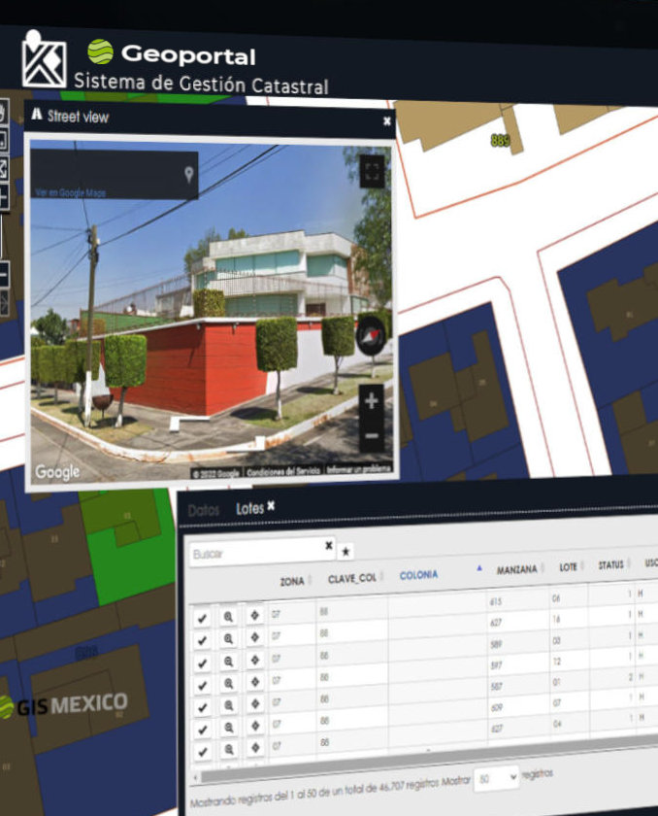Zoom to lot in manzana 627 lote 04 row
Viewport: 658px width, 816px height.
[228, 749]
